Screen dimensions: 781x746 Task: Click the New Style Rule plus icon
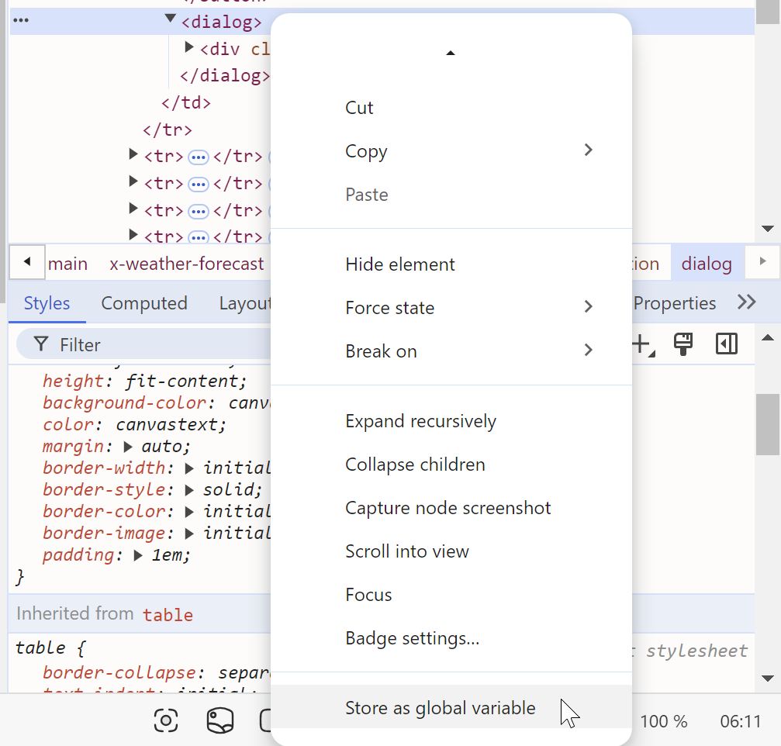click(643, 344)
